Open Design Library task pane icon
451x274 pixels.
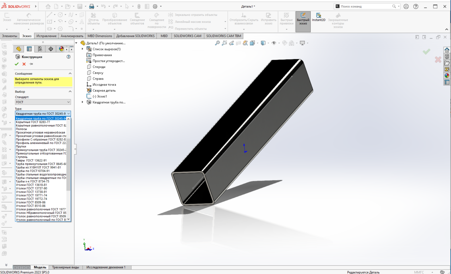coord(447,56)
